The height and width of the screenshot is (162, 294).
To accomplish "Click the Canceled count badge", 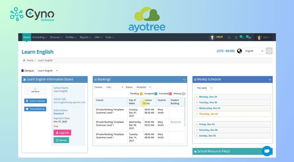I will coord(170,94).
